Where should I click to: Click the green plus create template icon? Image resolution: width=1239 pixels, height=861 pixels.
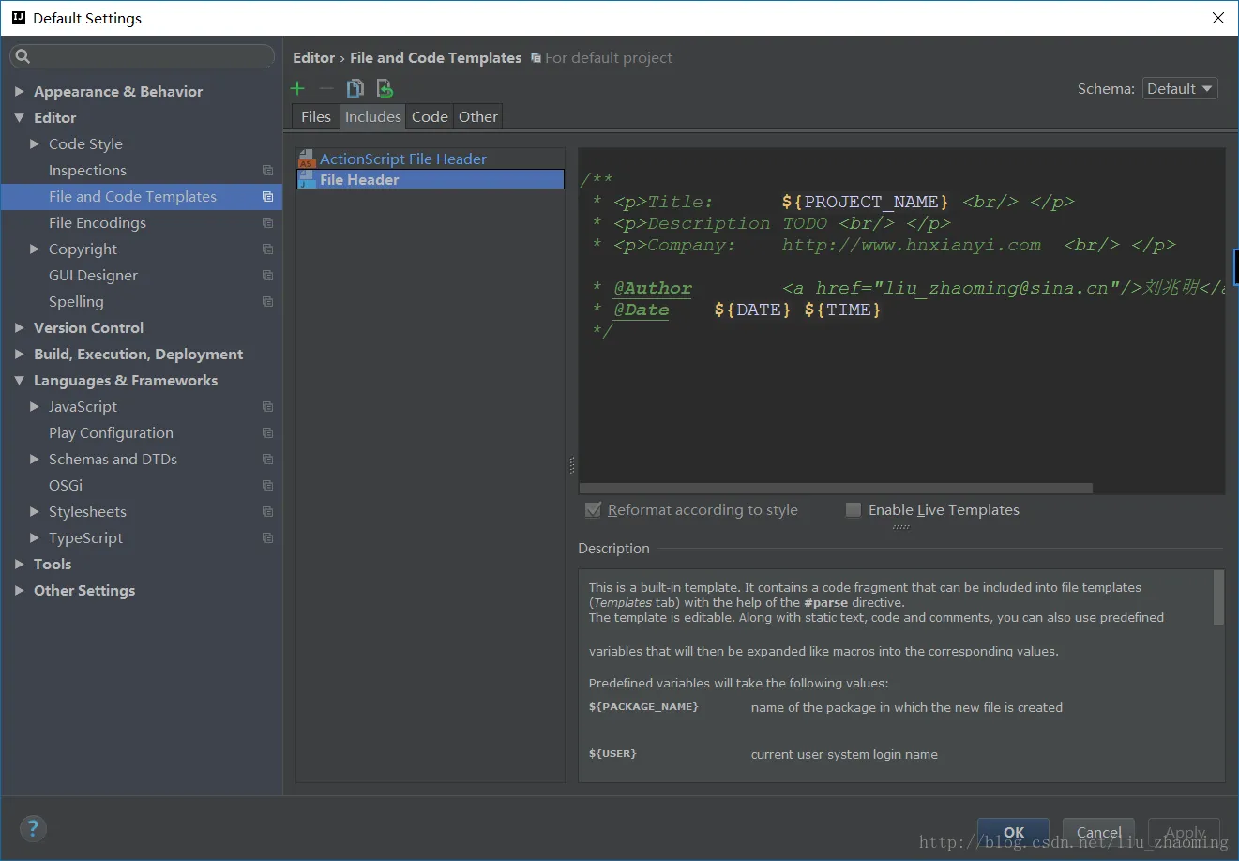coord(297,88)
